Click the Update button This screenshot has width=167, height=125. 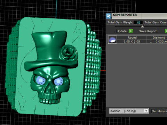[122, 31]
